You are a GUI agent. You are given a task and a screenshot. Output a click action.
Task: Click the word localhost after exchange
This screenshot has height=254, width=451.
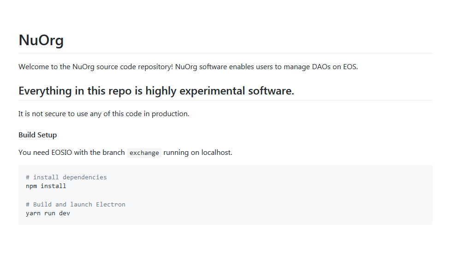tap(217, 153)
